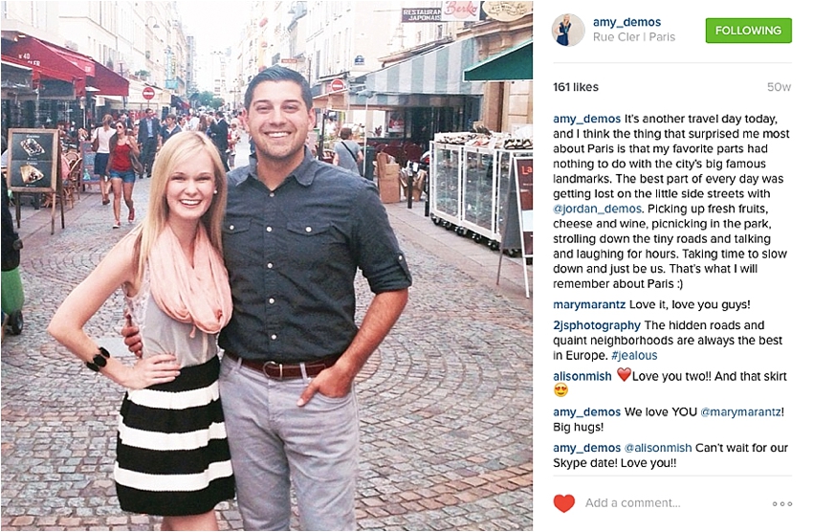Click the @jordan_demos mention in caption

[597, 209]
